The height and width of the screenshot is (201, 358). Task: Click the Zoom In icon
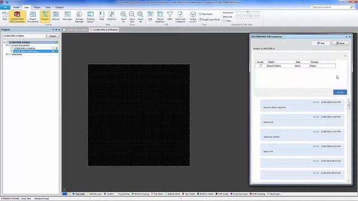pyautogui.click(x=123, y=17)
